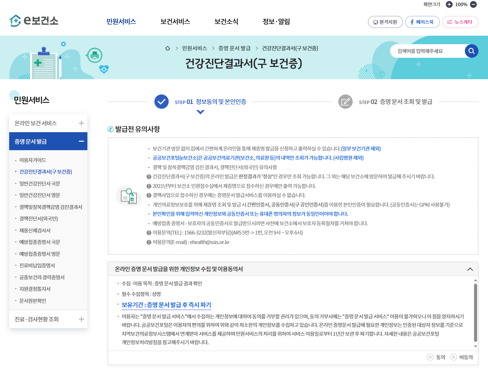Open 일반건강진단서 영문
This screenshot has height=368, width=488.
coord(40,195)
